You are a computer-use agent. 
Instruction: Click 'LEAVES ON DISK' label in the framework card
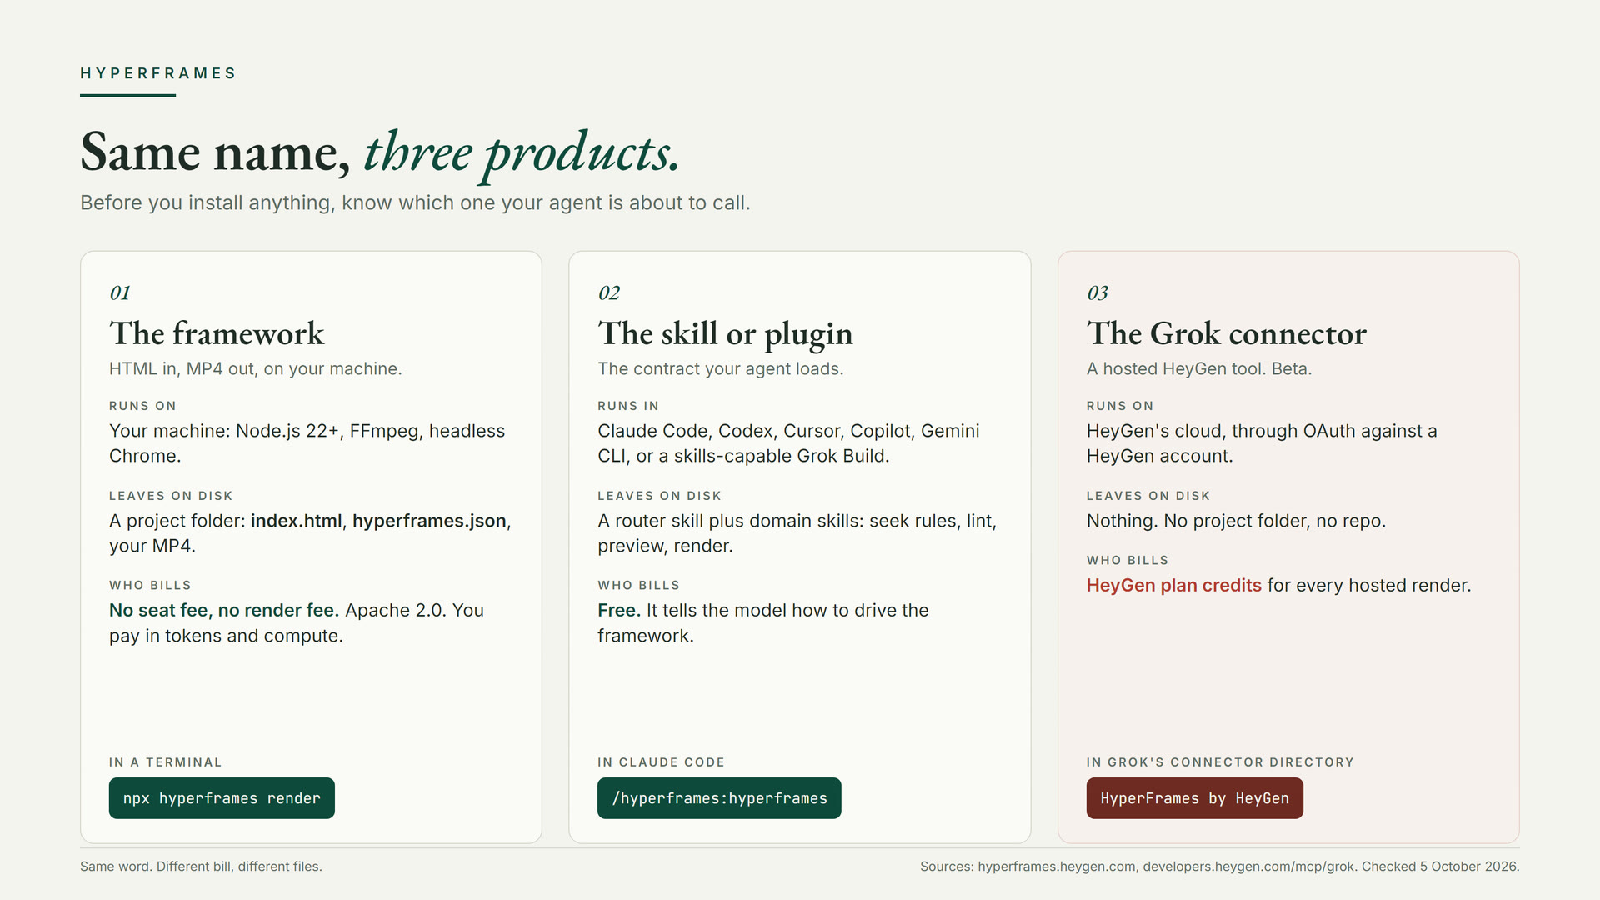(x=171, y=496)
